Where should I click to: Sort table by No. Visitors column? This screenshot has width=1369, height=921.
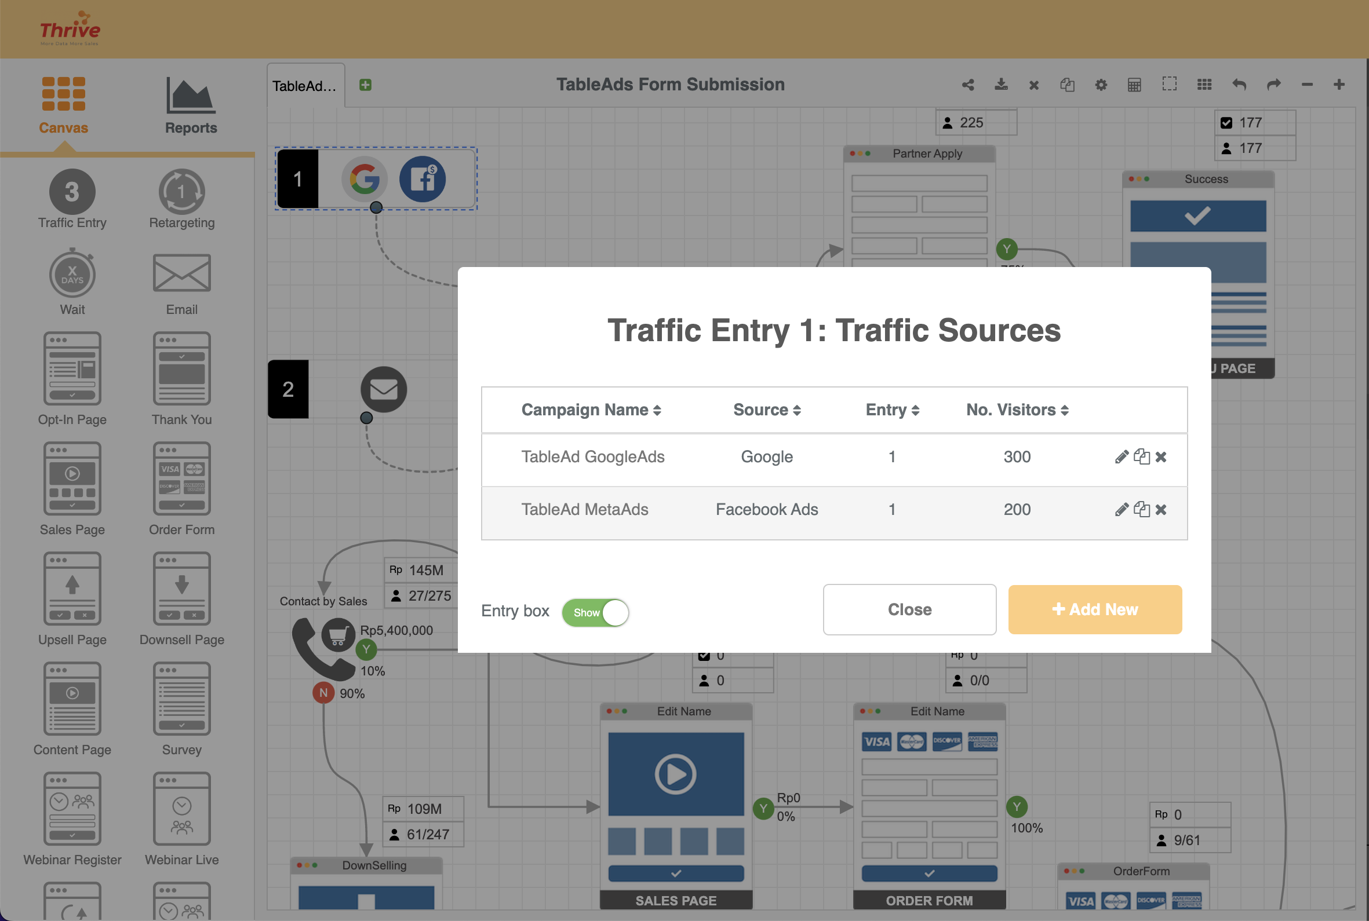tap(1017, 410)
